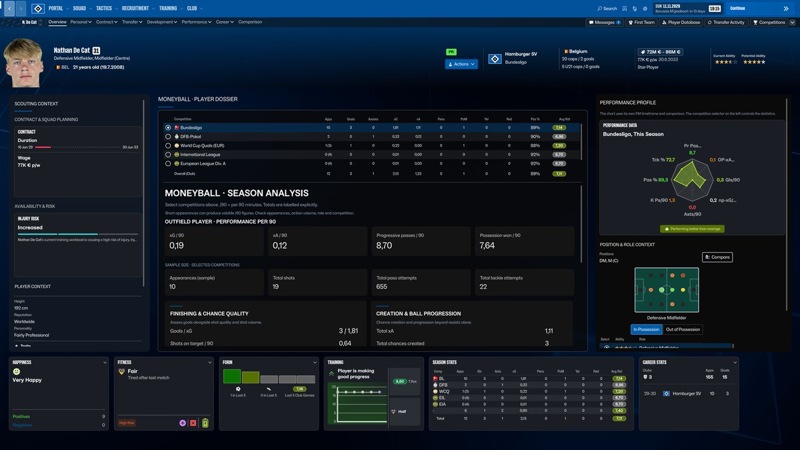The width and height of the screenshot is (800, 450).
Task: Switch to the Overview tab
Action: coord(57,22)
